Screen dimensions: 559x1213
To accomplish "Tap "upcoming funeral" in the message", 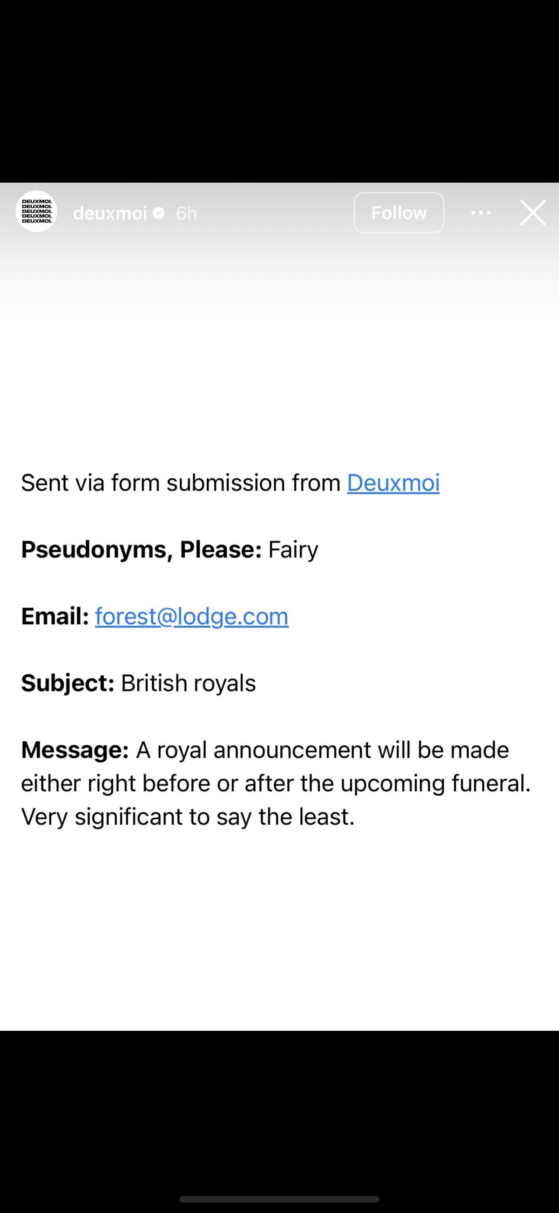I will pos(435,784).
